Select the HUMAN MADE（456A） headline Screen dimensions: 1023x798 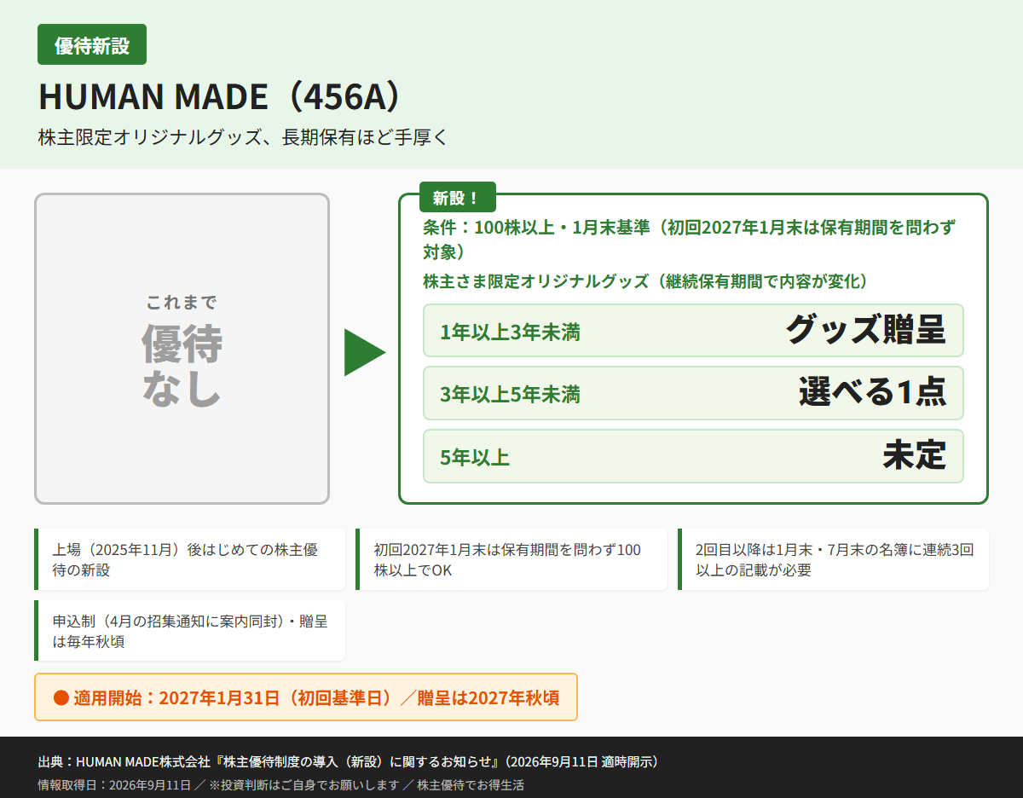[220, 97]
